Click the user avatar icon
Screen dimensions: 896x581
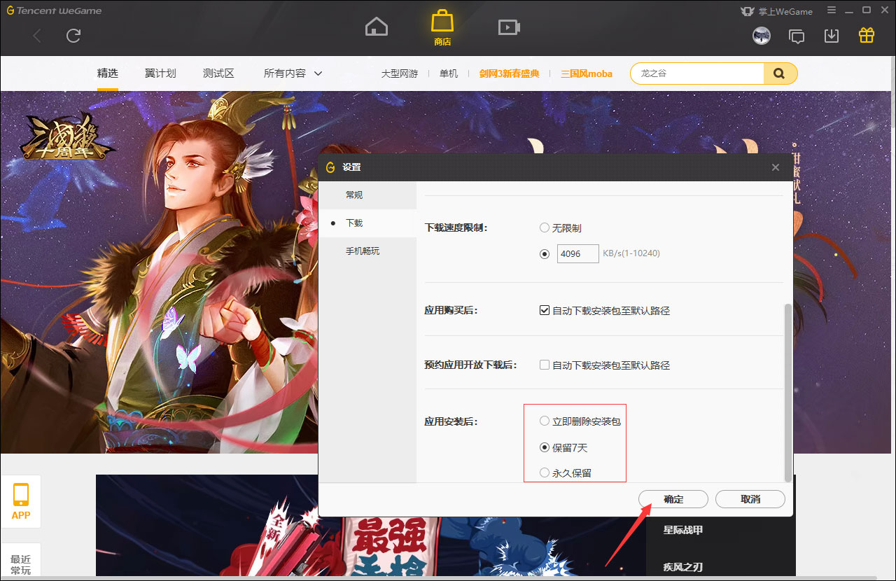tap(762, 35)
